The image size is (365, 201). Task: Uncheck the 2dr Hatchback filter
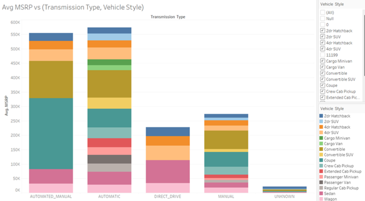322,30
